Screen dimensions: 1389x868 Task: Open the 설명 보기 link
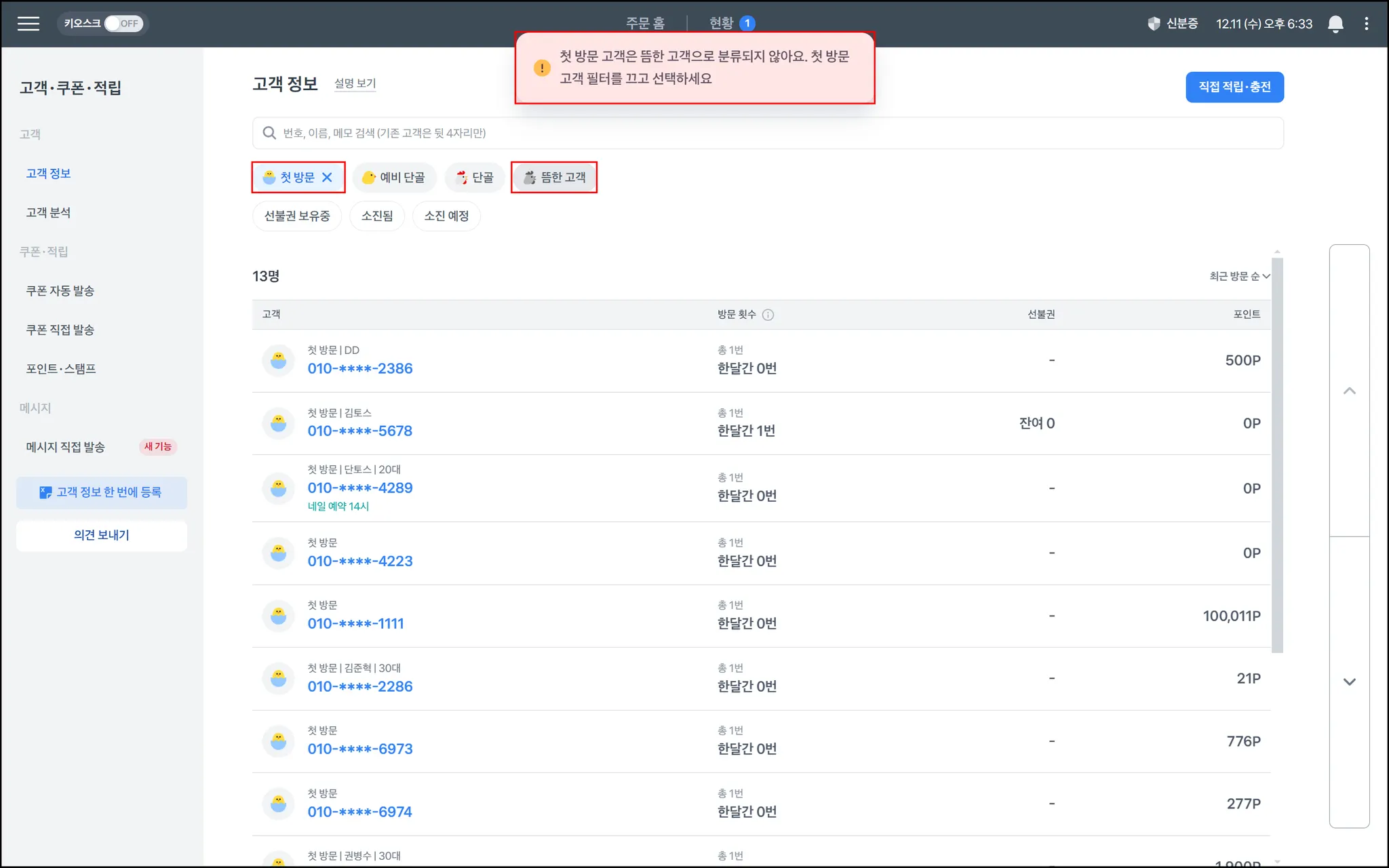[355, 83]
